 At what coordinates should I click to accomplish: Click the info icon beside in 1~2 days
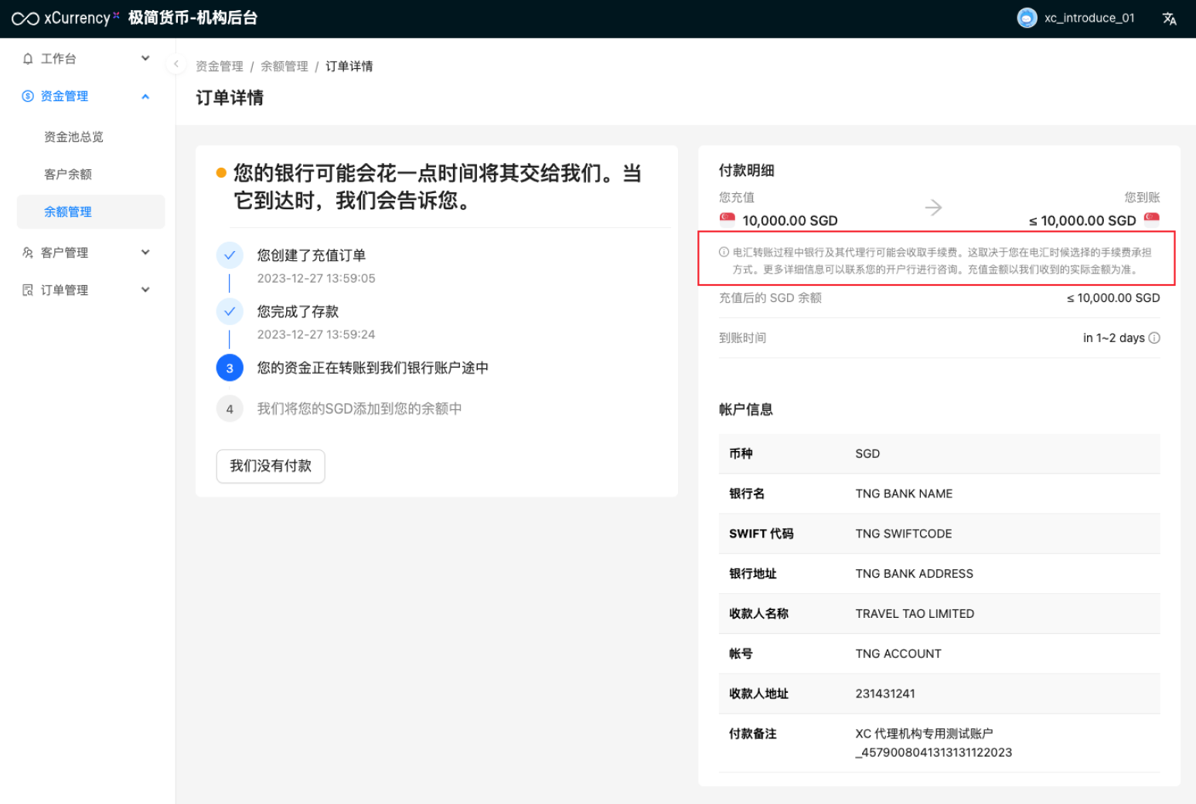(1154, 338)
